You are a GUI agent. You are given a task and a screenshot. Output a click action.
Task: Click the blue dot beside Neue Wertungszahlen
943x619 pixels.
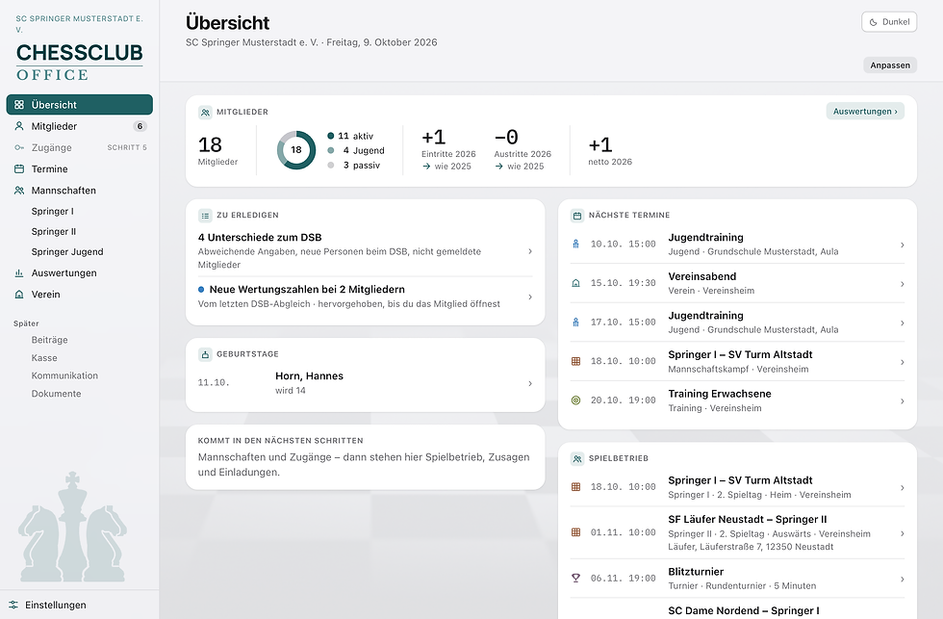pyautogui.click(x=201, y=290)
